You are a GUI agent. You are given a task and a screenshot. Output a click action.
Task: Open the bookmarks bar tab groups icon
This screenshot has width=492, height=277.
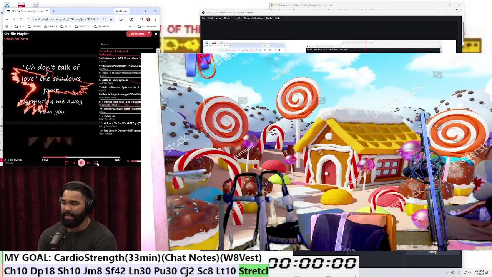coord(7,27)
